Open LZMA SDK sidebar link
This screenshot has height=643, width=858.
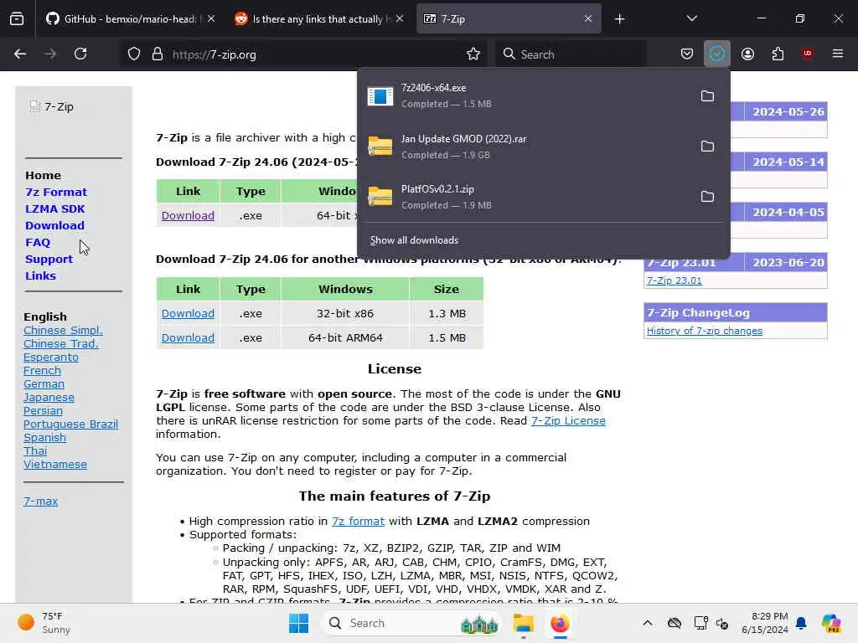[54, 208]
